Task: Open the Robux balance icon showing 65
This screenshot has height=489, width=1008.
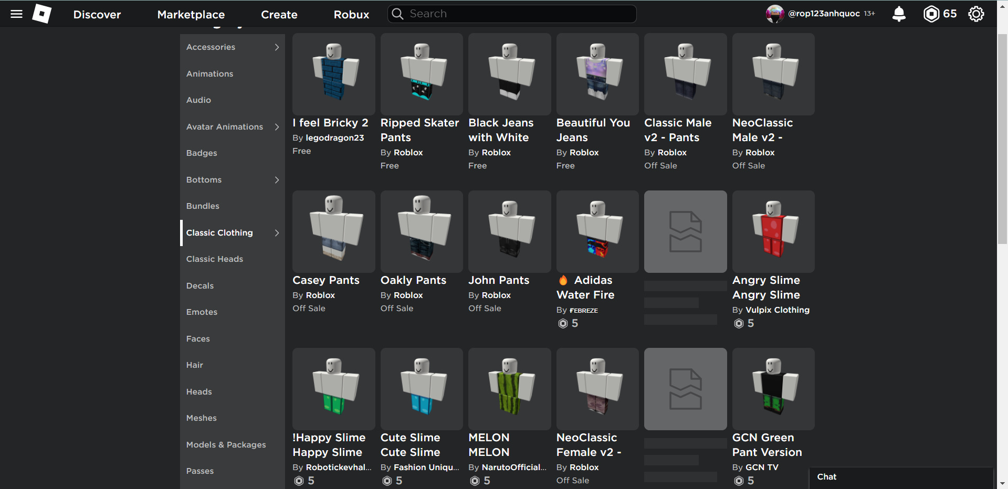Action: pos(931,14)
